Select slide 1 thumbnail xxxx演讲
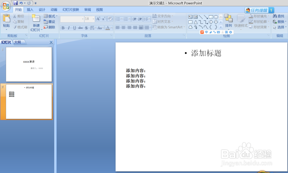 [29, 64]
